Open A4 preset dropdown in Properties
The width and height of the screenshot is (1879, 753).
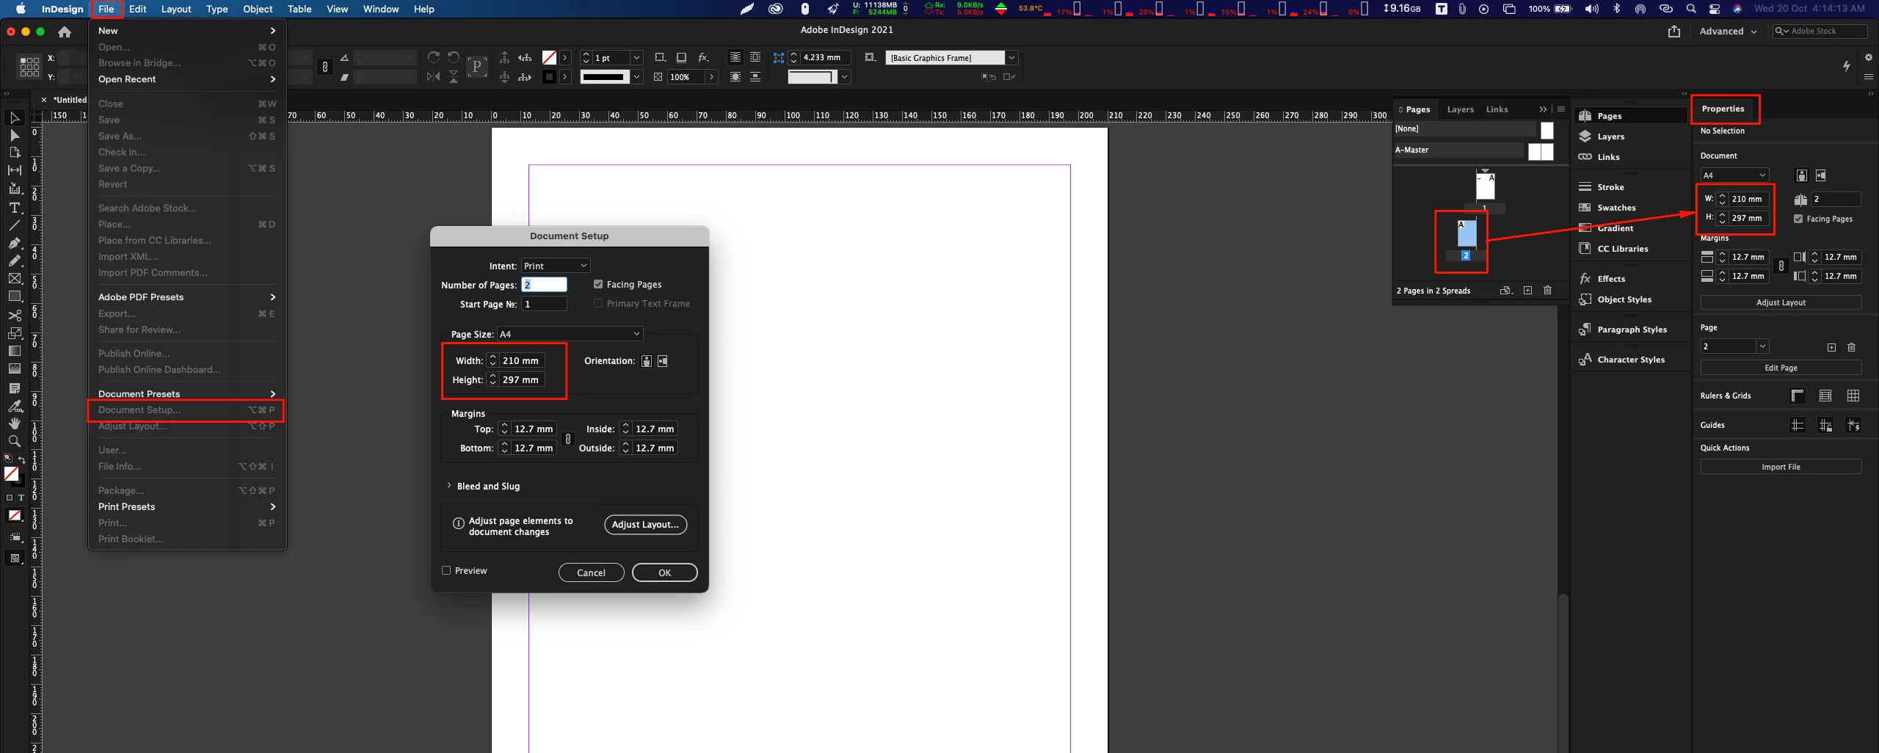coord(1734,175)
